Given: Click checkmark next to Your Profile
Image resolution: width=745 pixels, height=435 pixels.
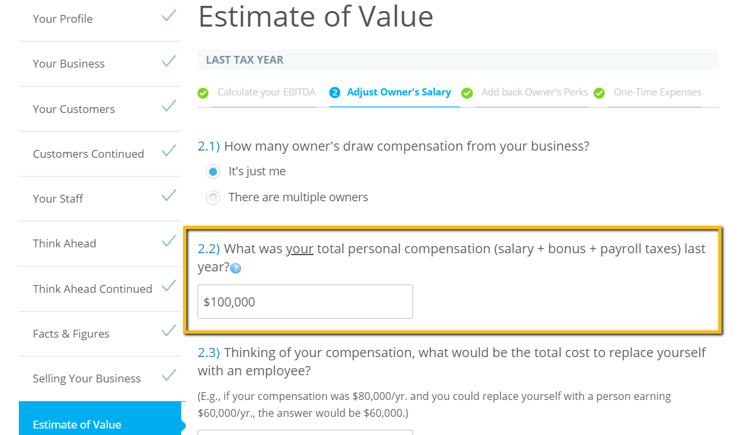Looking at the screenshot, I should [169, 16].
